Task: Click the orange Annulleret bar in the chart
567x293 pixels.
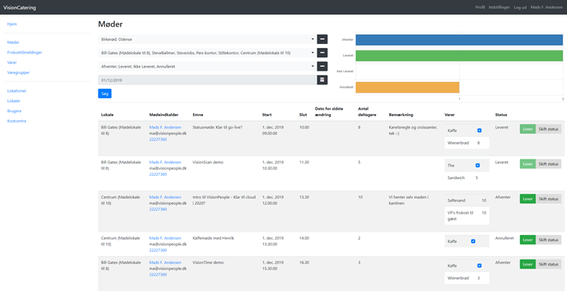Action: pyautogui.click(x=408, y=87)
